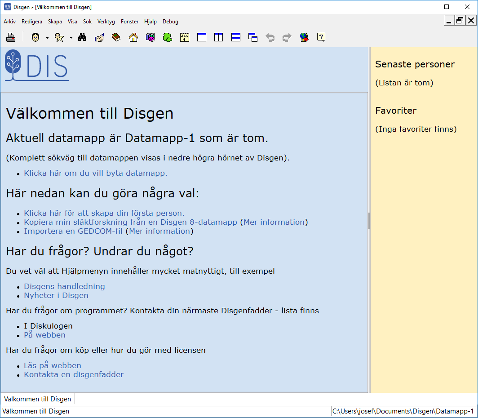Screen dimensions: 478x418
Task: Click the Senaste personer heading
Action: pos(415,64)
